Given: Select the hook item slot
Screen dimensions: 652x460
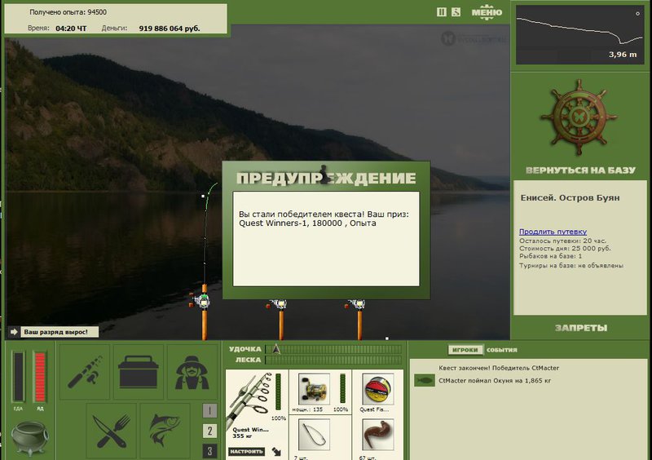Looking at the screenshot, I should coord(314,435).
